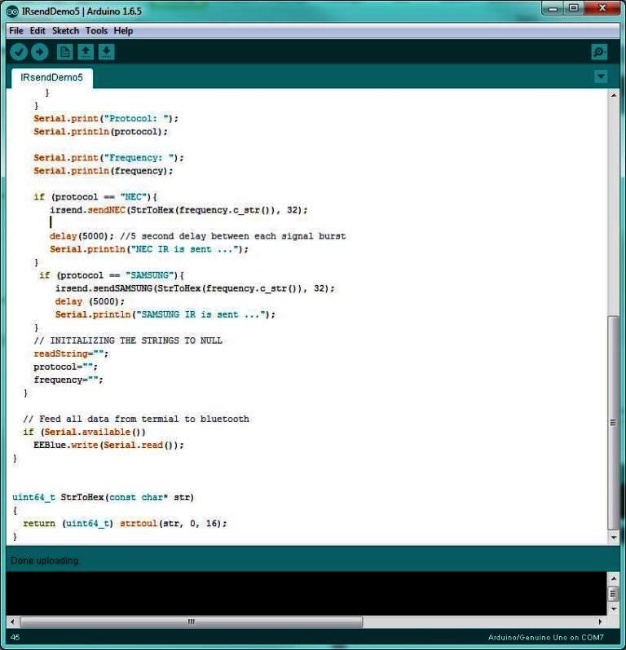626x650 pixels.
Task: Click the delay(5000) line with comment
Action: point(197,236)
